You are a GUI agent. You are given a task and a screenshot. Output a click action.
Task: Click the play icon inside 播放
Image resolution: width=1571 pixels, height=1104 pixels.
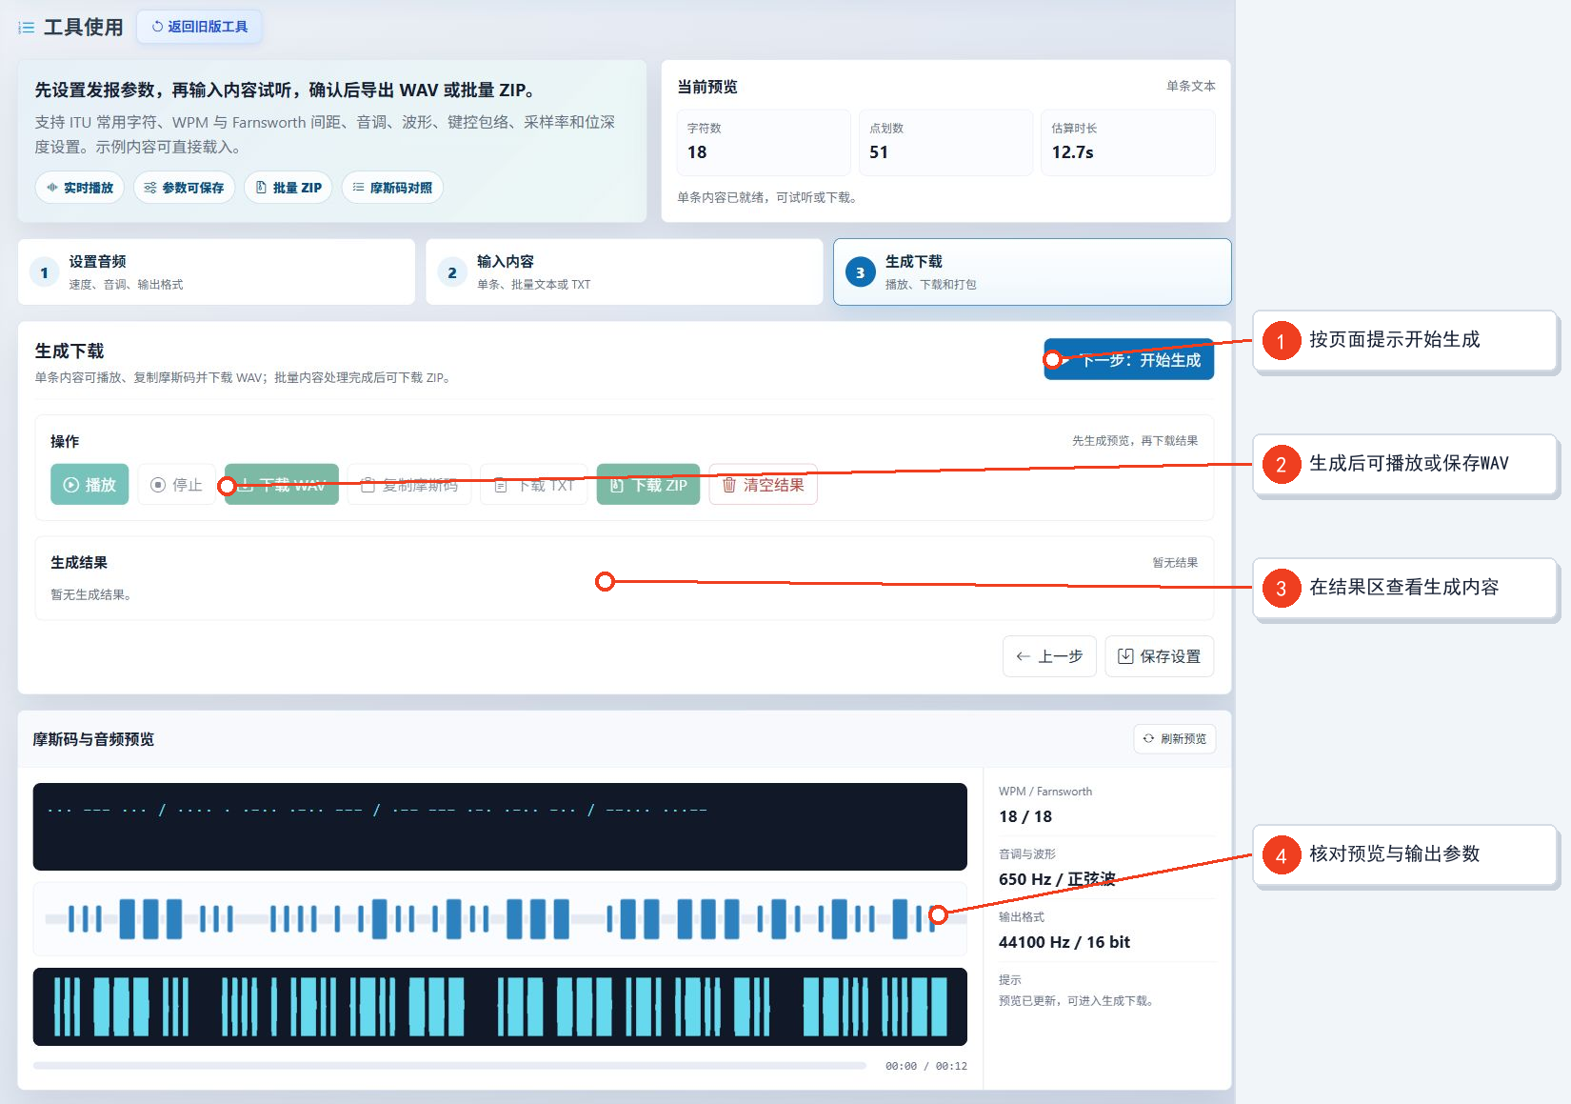click(x=70, y=485)
